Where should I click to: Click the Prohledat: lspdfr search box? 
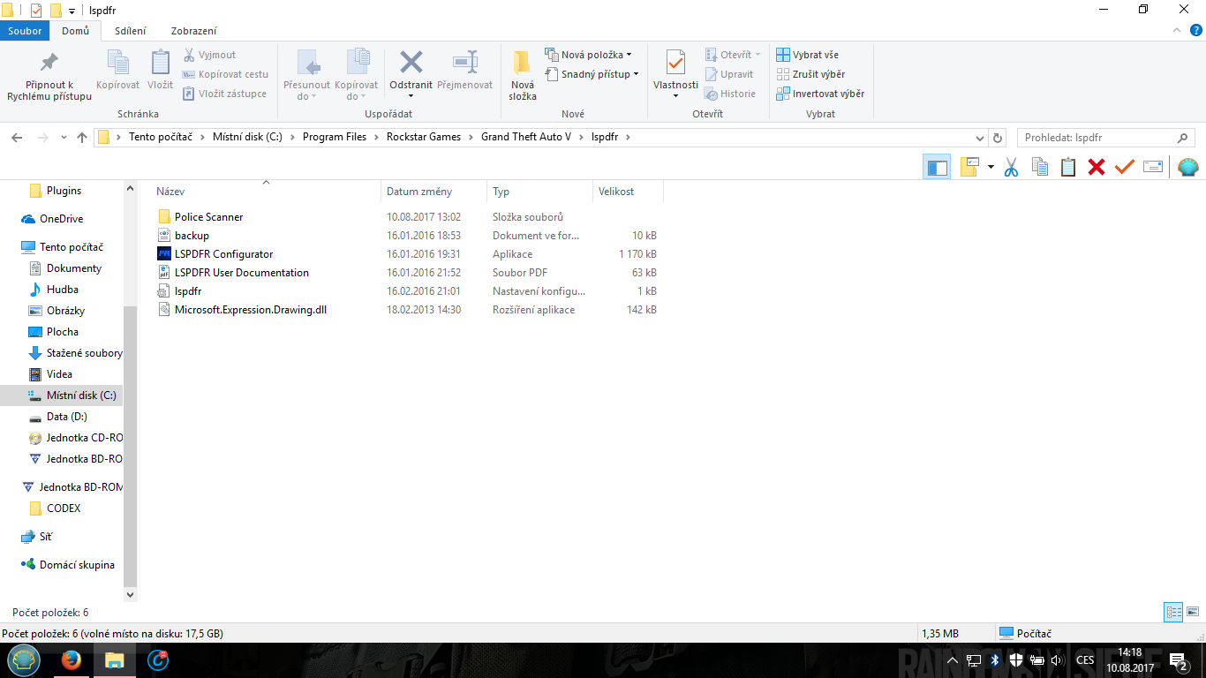(1105, 138)
